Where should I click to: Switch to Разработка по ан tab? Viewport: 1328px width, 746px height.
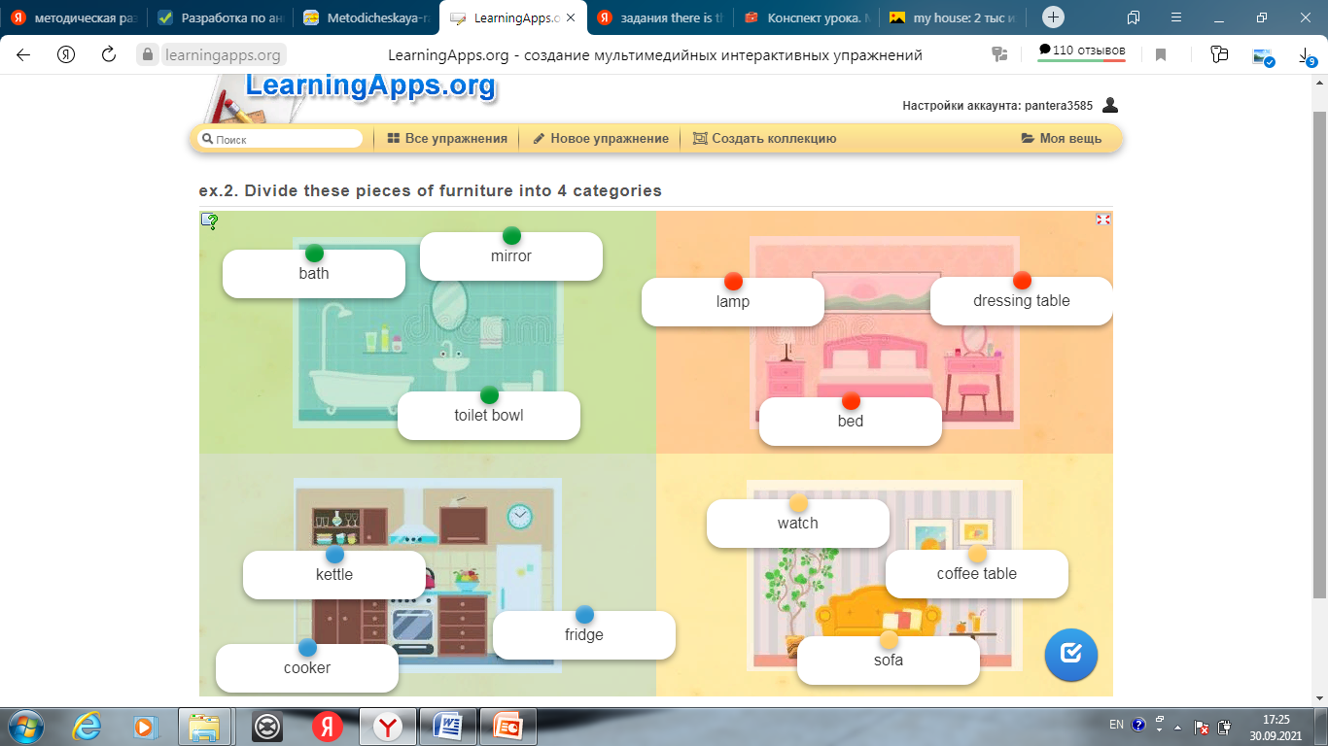[x=220, y=17]
